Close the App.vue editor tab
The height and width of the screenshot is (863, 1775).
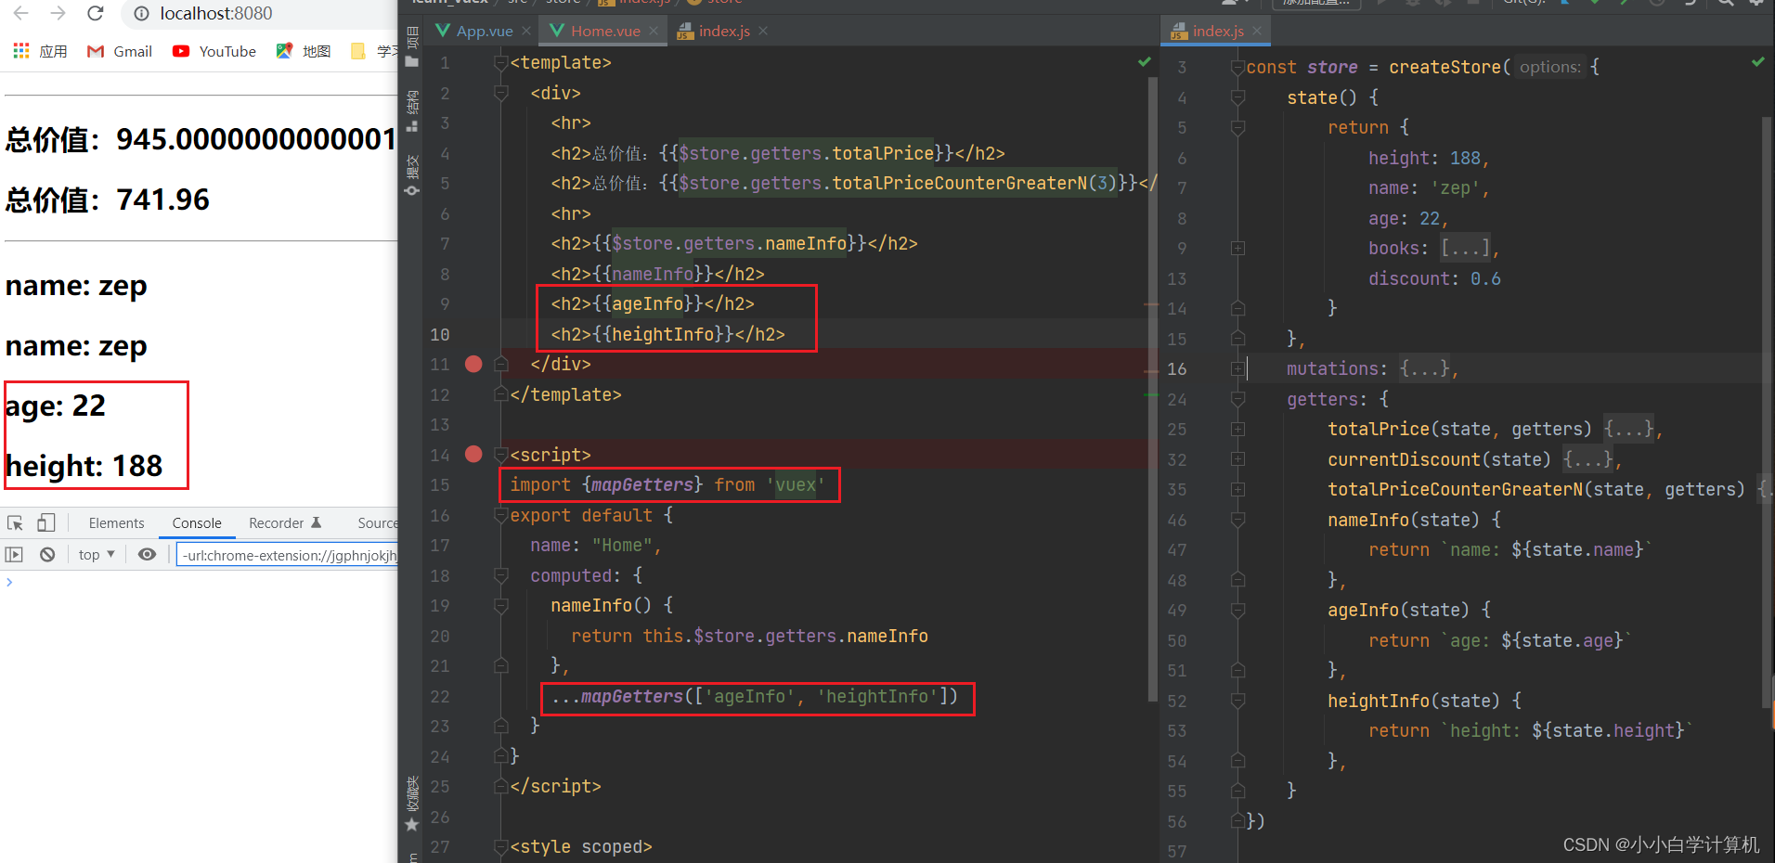[x=526, y=31]
